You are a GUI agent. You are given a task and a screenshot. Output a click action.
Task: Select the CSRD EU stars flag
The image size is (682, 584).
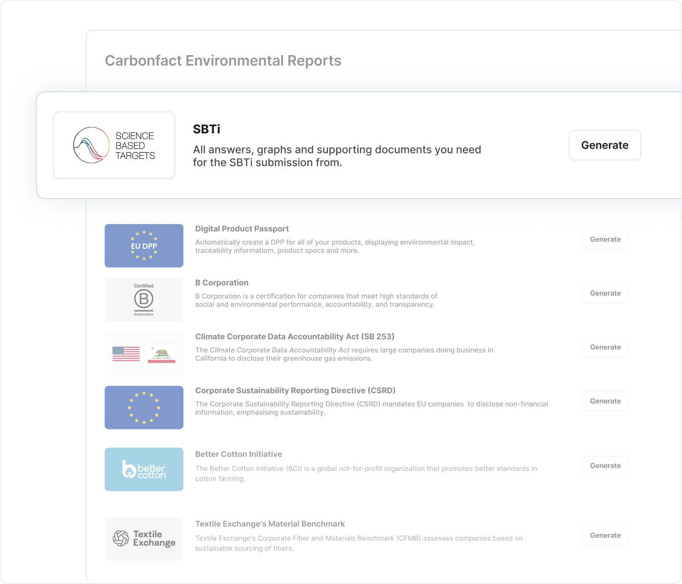(144, 407)
